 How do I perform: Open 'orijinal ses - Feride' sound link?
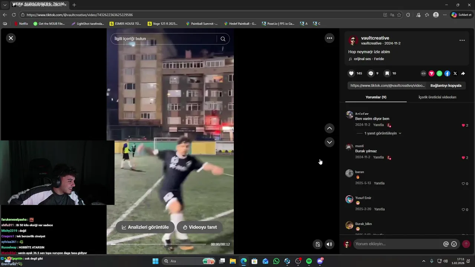369,59
